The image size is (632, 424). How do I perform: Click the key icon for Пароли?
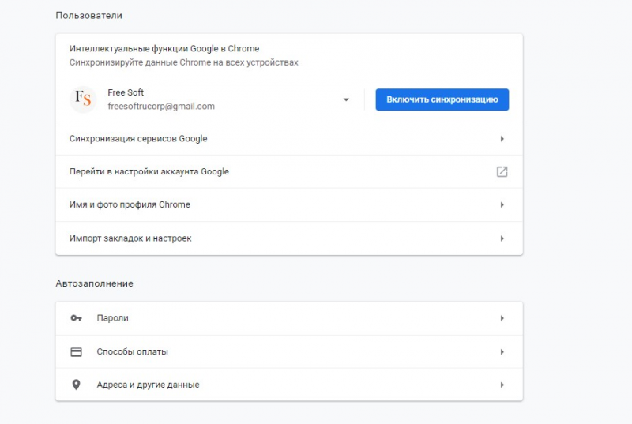tap(76, 318)
